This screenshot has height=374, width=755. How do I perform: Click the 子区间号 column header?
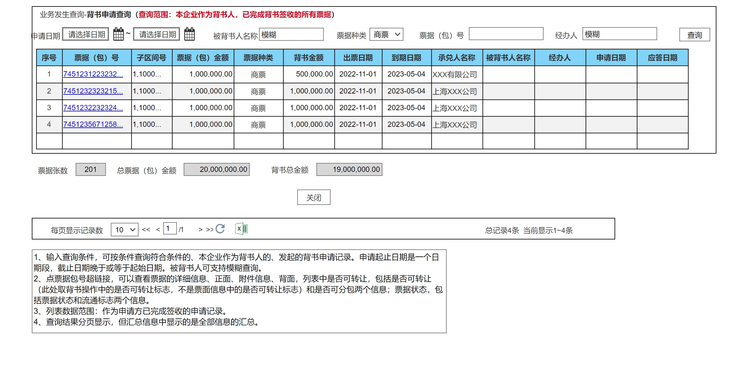coord(152,57)
